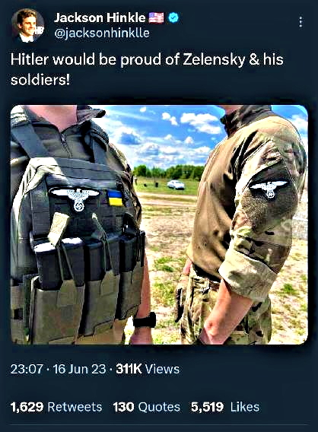Open the @jacksonhinklle handle link
This screenshot has height=432, width=318.
click(102, 33)
